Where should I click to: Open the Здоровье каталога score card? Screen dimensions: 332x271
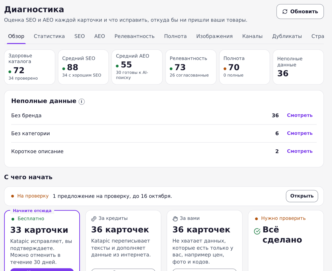[30, 67]
